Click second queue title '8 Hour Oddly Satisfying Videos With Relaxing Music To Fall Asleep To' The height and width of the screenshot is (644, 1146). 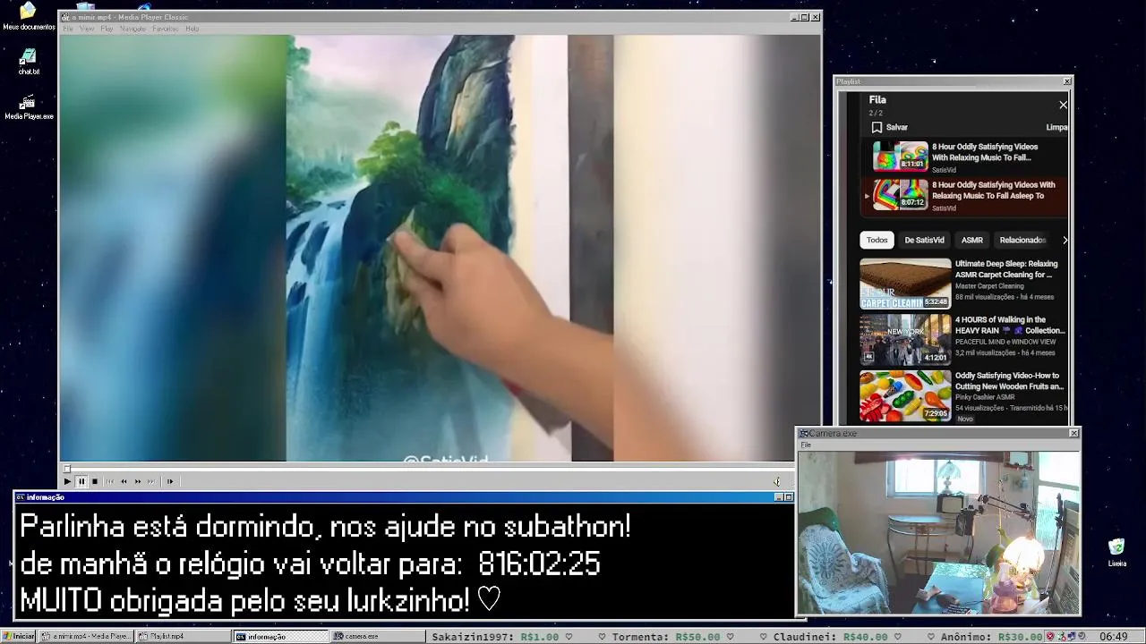coord(994,191)
